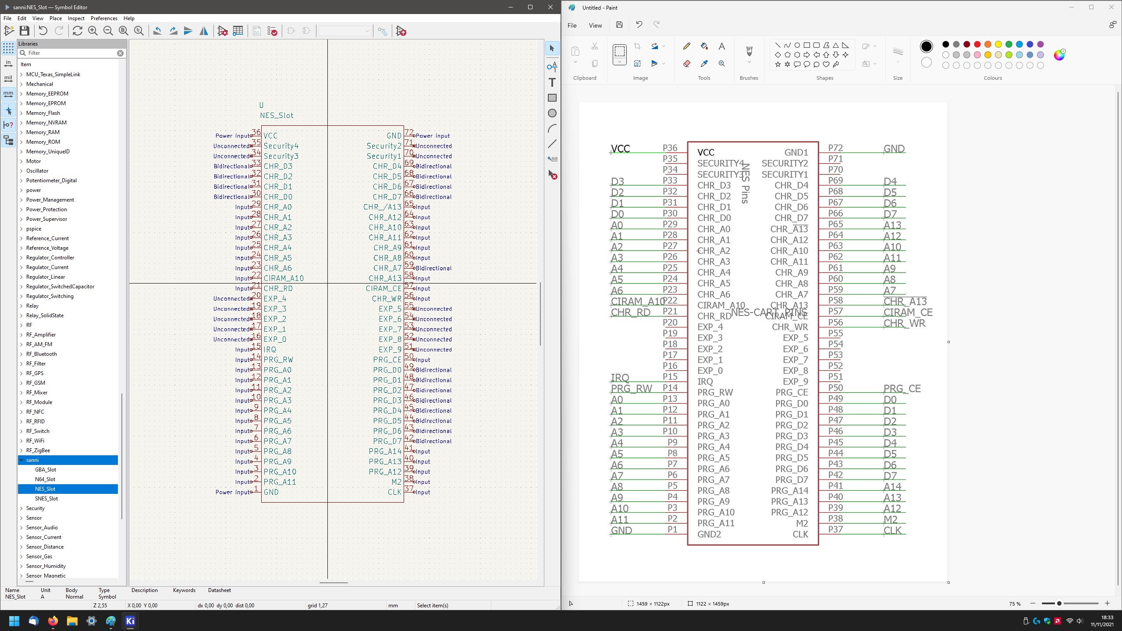Viewport: 1122px width, 631px height.
Task: Toggle the symbol library tree panel
Action: pos(8,141)
